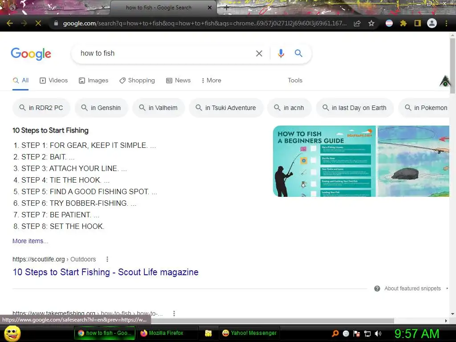Screen dimensions: 456x342
Task: Click the 'how to fish - Goo...' taskbar item
Action: pos(105,333)
